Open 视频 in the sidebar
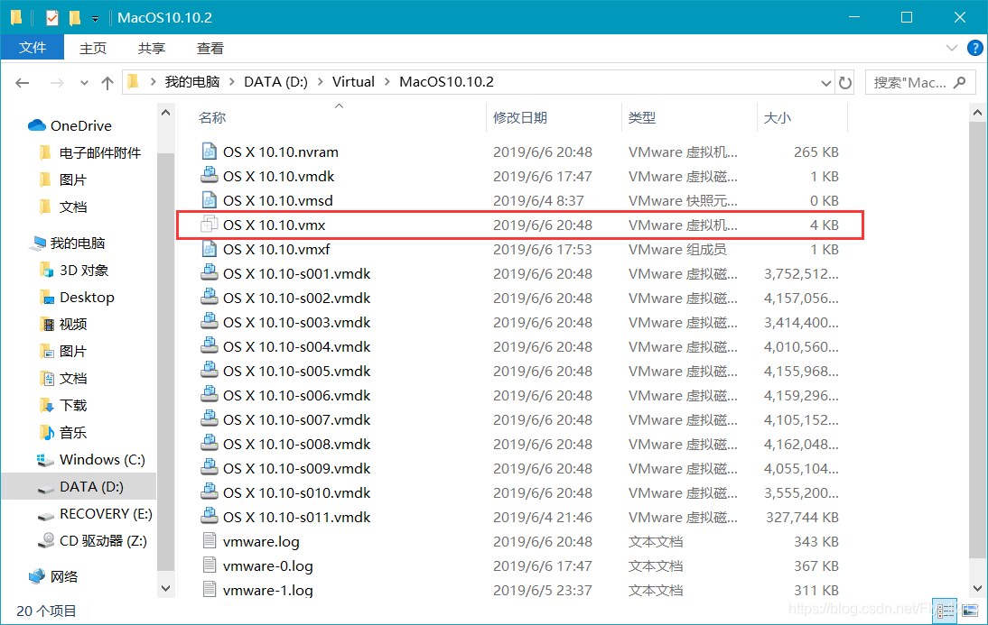Viewport: 988px width, 625px height. click(x=72, y=324)
